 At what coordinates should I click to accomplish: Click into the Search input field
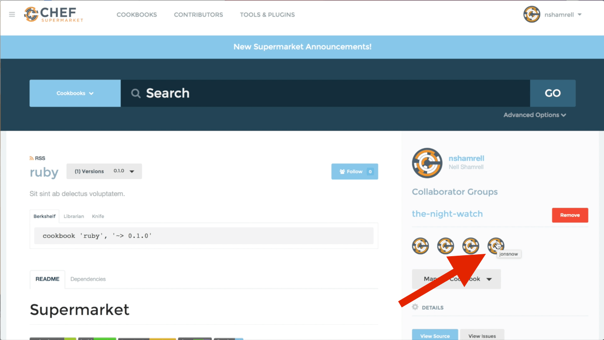click(x=325, y=93)
